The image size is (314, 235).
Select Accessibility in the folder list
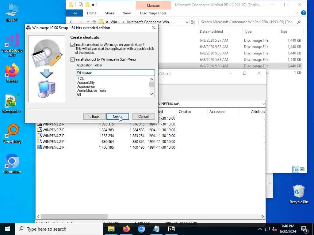click(86, 83)
